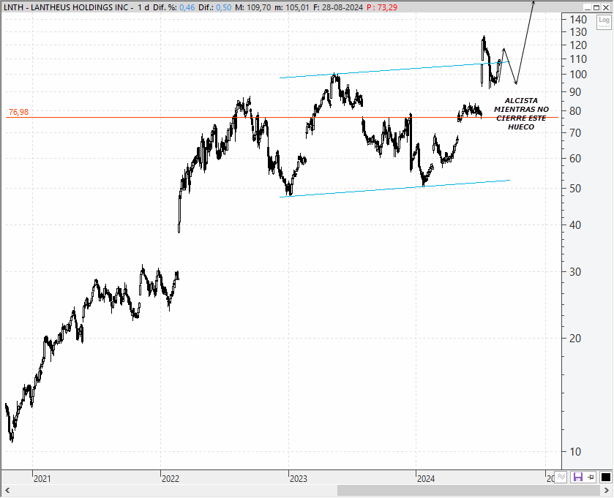614x498 pixels.
Task: Click the '60' price axis label
Action: click(575, 159)
